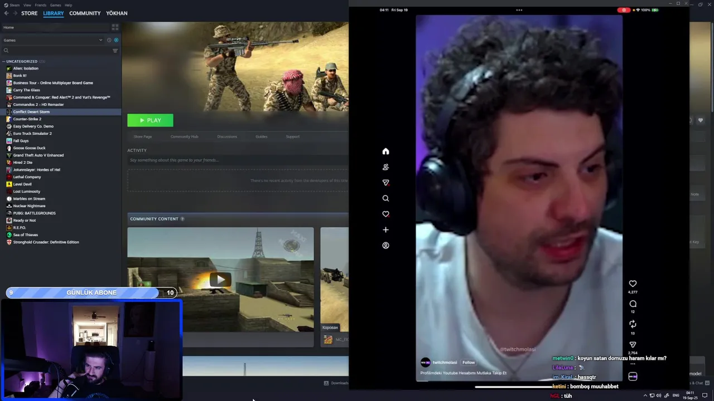The width and height of the screenshot is (714, 401).
Task: Open Community Content help question mark
Action: [182, 219]
